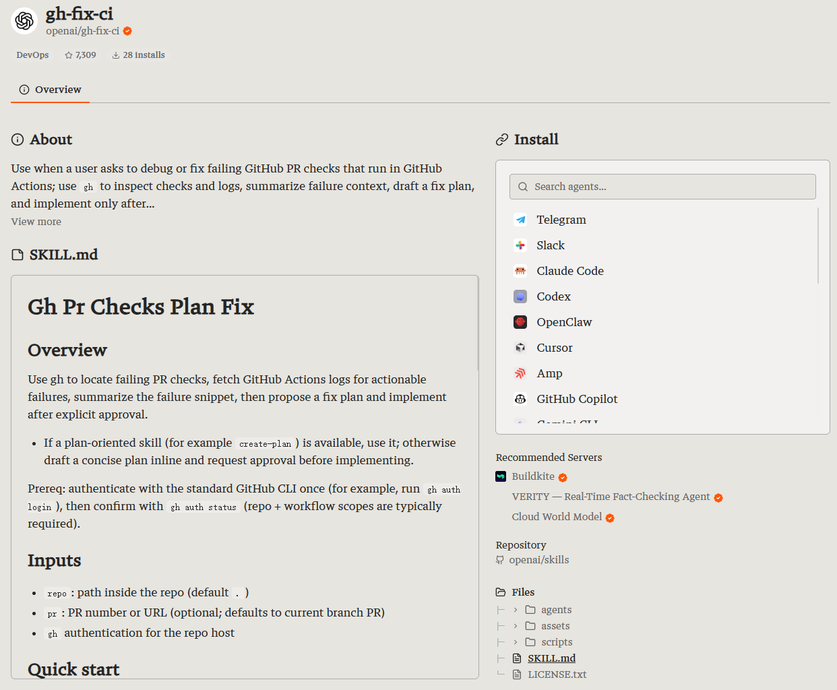Select Cursor in the install list
The image size is (837, 690).
(x=663, y=348)
